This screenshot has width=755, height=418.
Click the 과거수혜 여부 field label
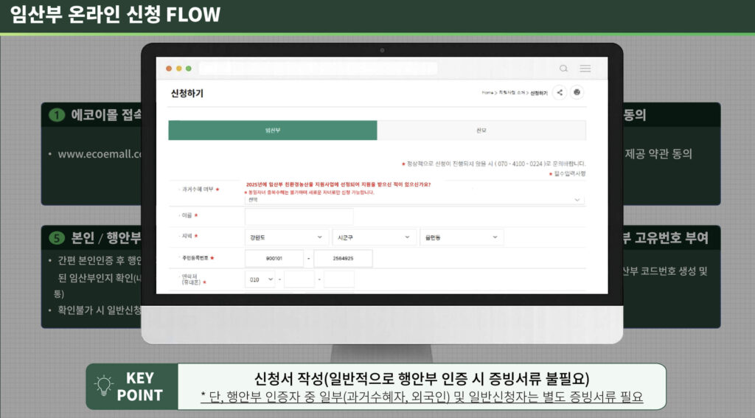click(200, 189)
